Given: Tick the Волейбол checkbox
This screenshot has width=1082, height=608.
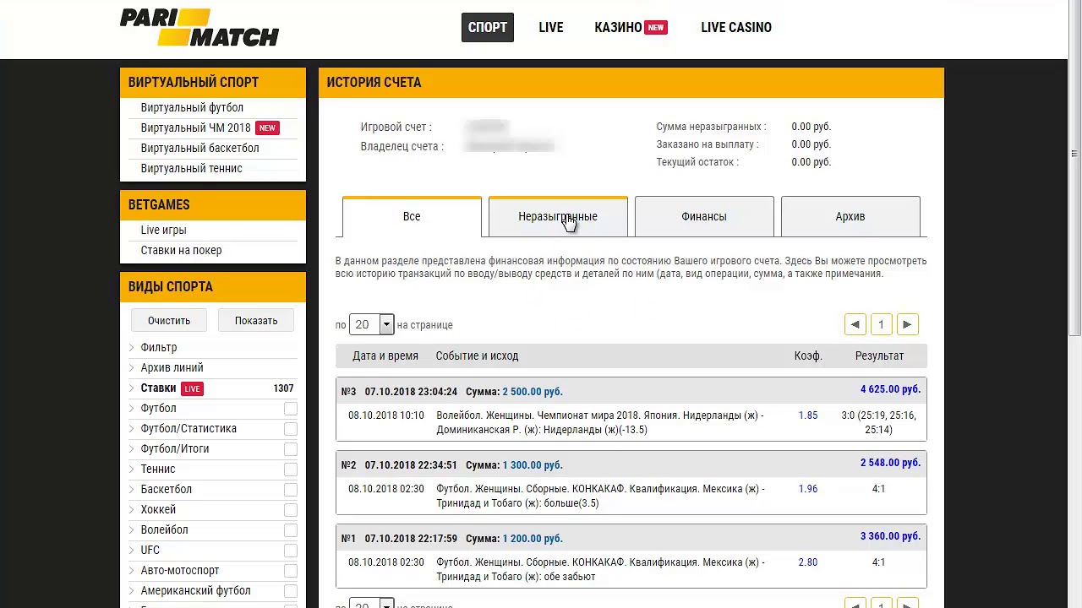Looking at the screenshot, I should coord(291,530).
